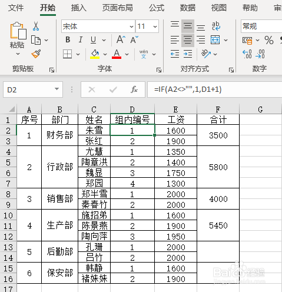Open merge cells dropdown arrow

point(226,40)
